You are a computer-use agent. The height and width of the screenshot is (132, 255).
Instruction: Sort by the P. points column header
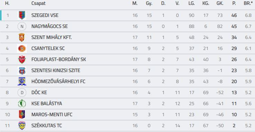click(x=234, y=3)
